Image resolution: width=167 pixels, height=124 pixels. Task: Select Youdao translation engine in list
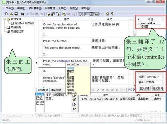pos(40,99)
